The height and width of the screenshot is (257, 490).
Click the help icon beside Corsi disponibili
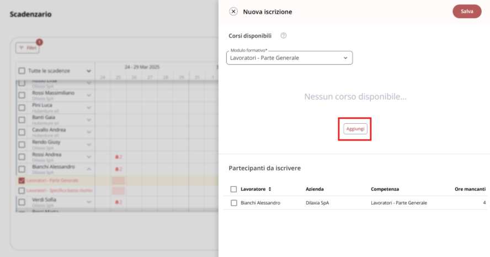click(x=284, y=36)
